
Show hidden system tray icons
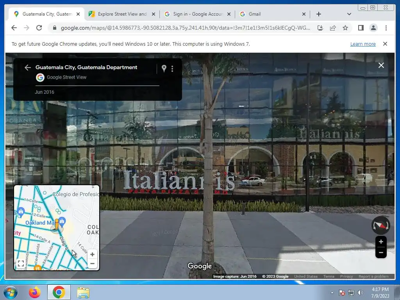[332, 293]
